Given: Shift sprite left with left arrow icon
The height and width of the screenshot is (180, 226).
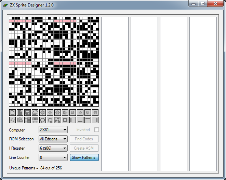Looking at the screenshot, I should tap(42, 112).
